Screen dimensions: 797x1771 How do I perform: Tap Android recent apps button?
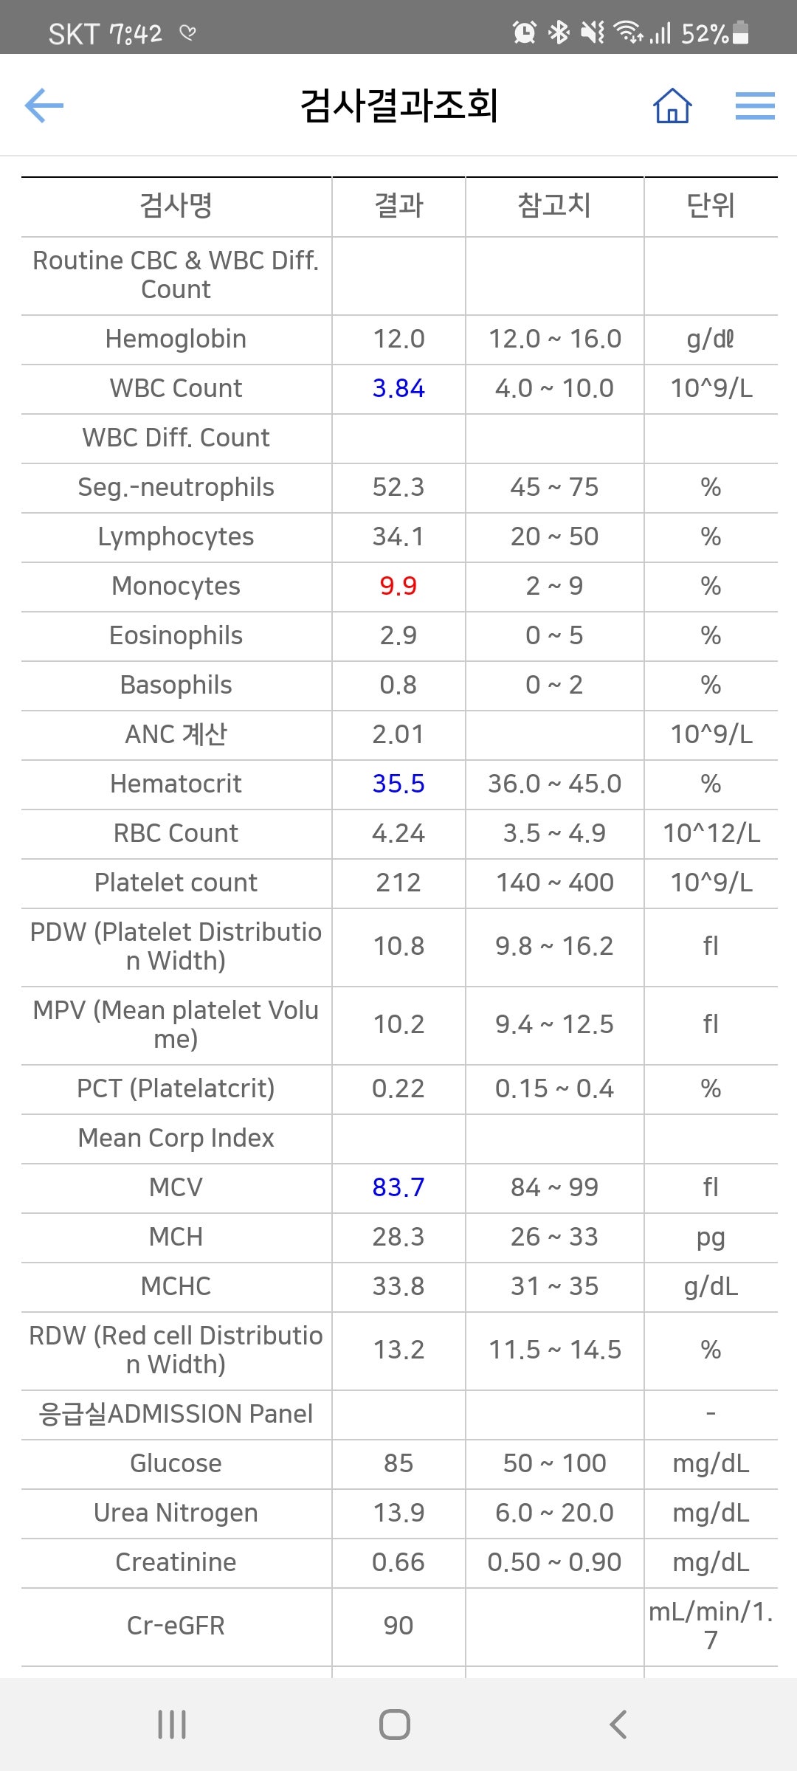point(172,1725)
